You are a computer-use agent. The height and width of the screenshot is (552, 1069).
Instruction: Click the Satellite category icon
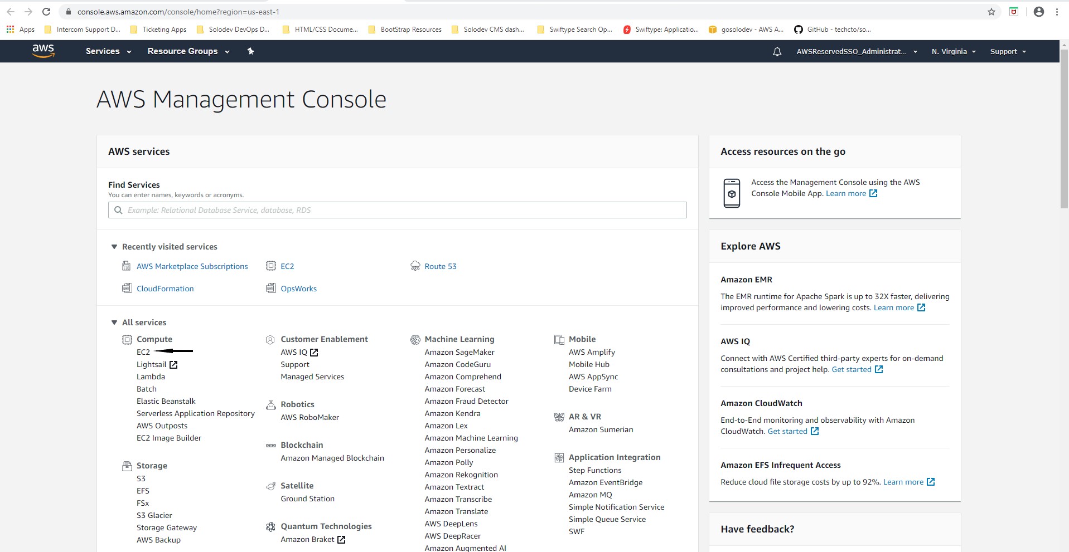point(271,486)
